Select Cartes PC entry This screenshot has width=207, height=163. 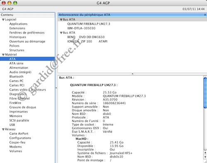click(x=16, y=81)
